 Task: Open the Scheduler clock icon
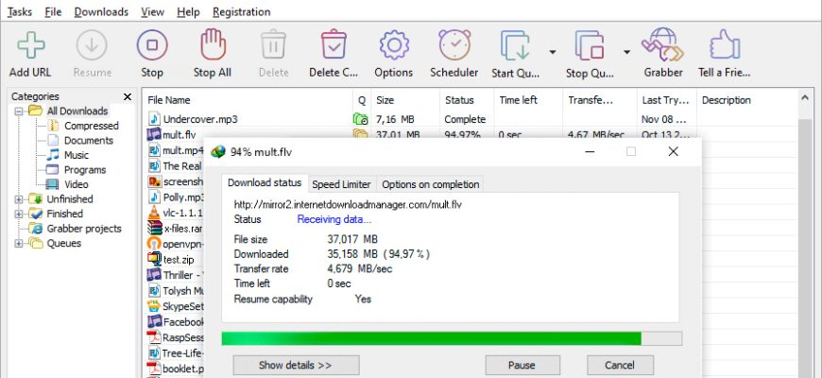point(454,45)
